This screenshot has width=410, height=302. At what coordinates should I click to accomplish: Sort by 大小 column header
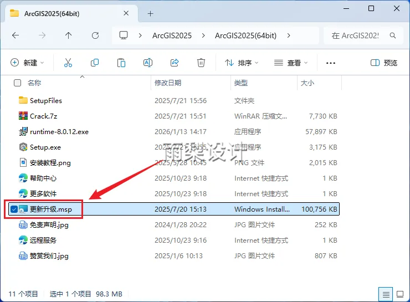pos(307,83)
